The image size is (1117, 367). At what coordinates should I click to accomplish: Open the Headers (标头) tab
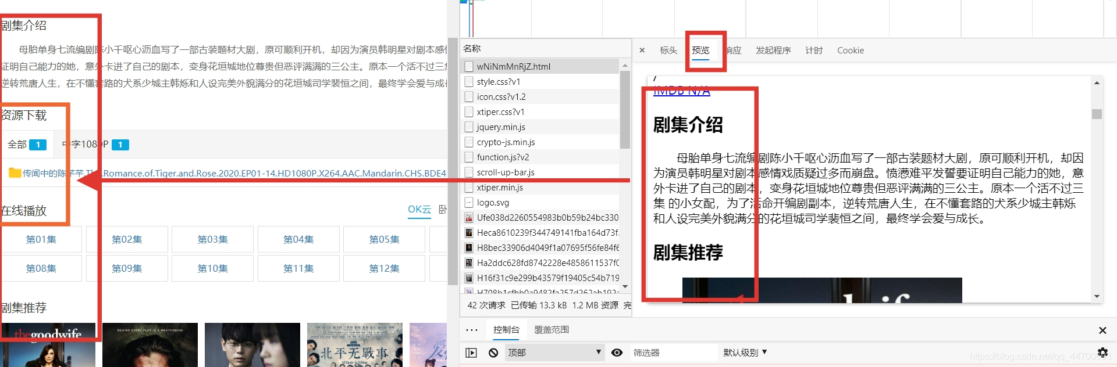point(668,51)
